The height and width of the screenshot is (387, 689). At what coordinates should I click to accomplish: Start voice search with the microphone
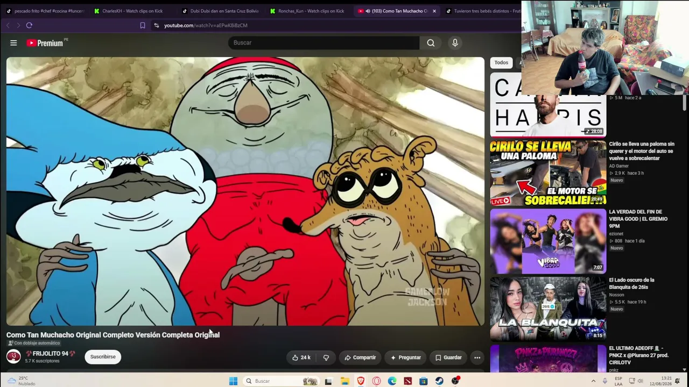click(x=455, y=43)
